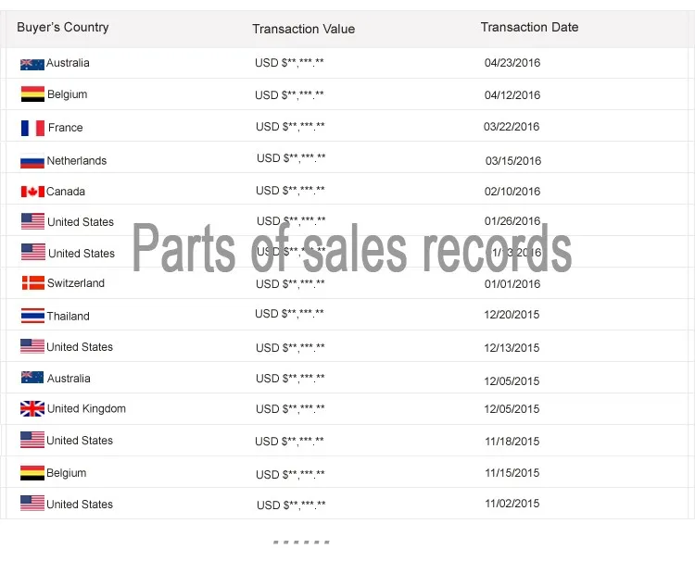
Task: Click the Netherlands country name
Action: (77, 161)
